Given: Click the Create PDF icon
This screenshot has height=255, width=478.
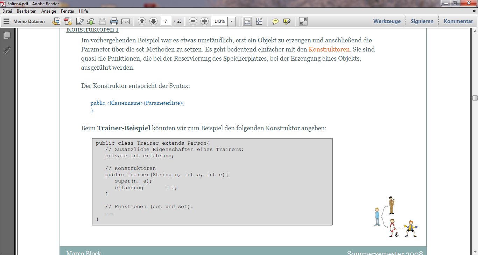Looking at the screenshot, I should point(68,21).
